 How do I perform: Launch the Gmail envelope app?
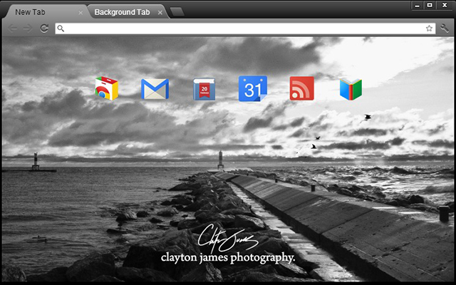pos(155,89)
